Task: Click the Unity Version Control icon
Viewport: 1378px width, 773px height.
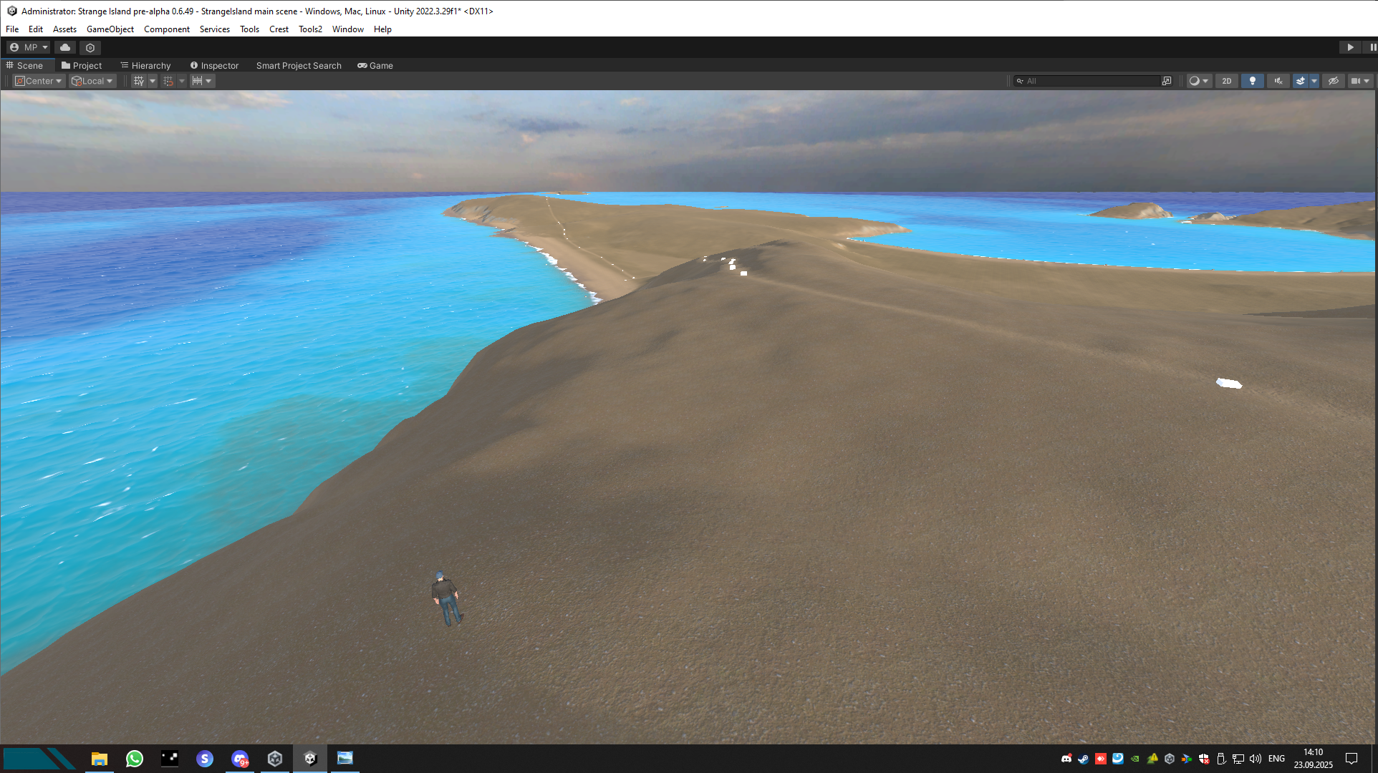Action: coord(90,47)
